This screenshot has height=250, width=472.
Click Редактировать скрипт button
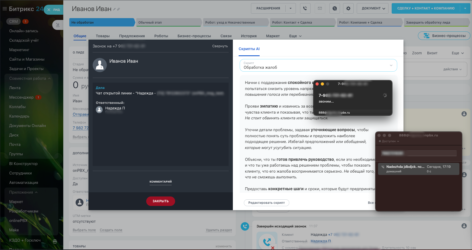click(266, 203)
